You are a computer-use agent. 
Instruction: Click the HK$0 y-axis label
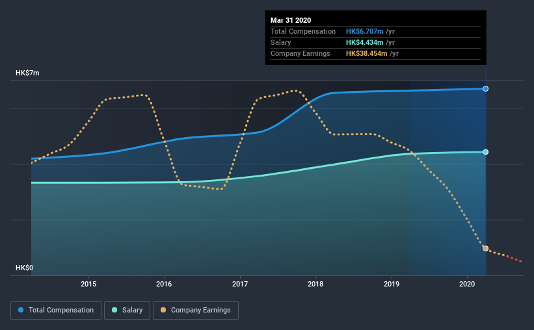(25, 268)
